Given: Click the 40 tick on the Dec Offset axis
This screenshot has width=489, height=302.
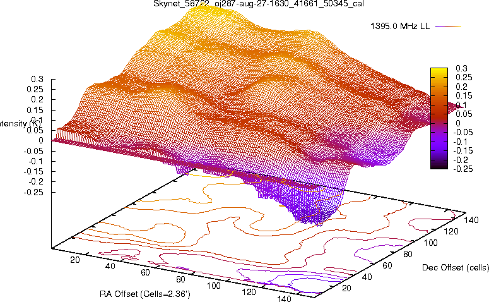Looking at the screenshot, I should tap(367, 277).
